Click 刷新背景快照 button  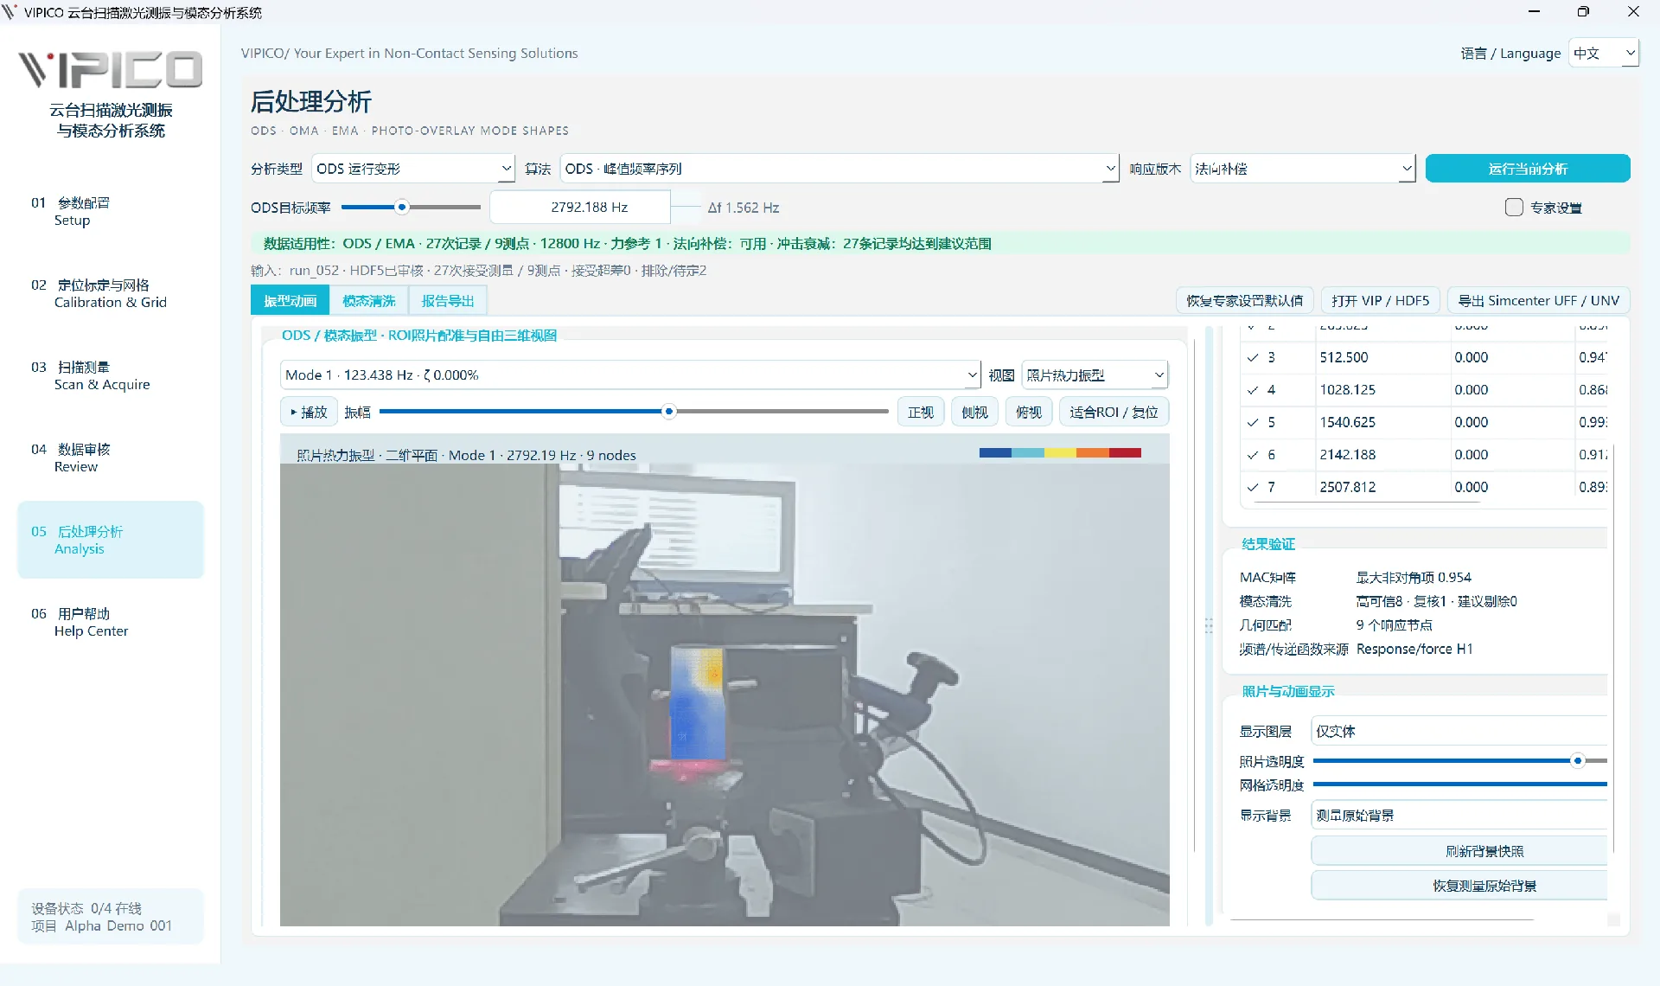point(1459,851)
